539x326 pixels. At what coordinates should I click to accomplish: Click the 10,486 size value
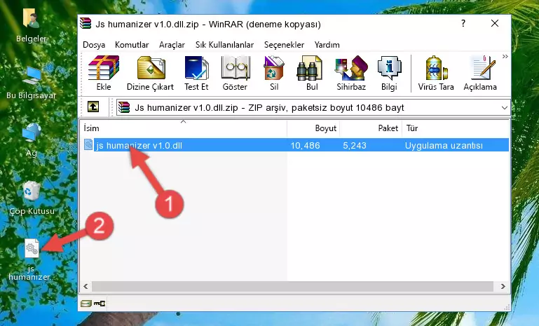306,145
